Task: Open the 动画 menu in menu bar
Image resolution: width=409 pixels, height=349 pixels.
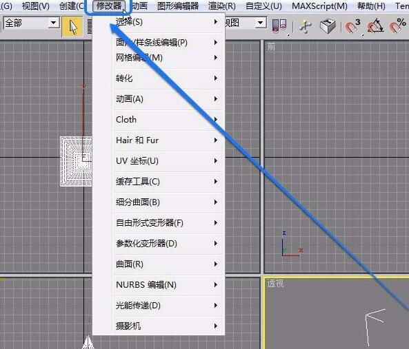Action: tap(139, 6)
